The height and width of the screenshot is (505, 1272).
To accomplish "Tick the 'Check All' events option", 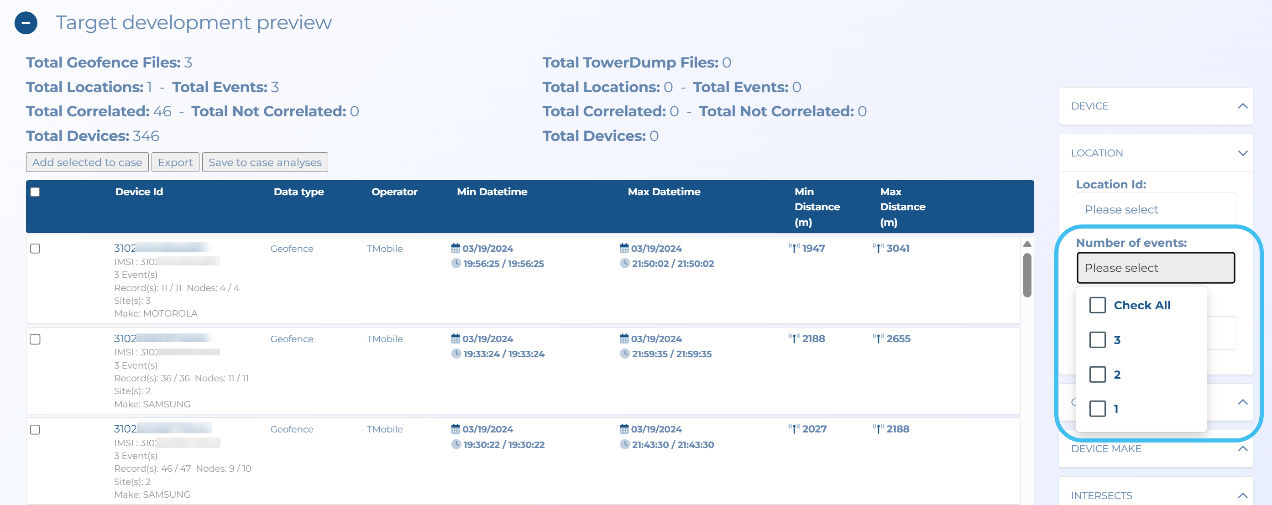I will tap(1097, 305).
